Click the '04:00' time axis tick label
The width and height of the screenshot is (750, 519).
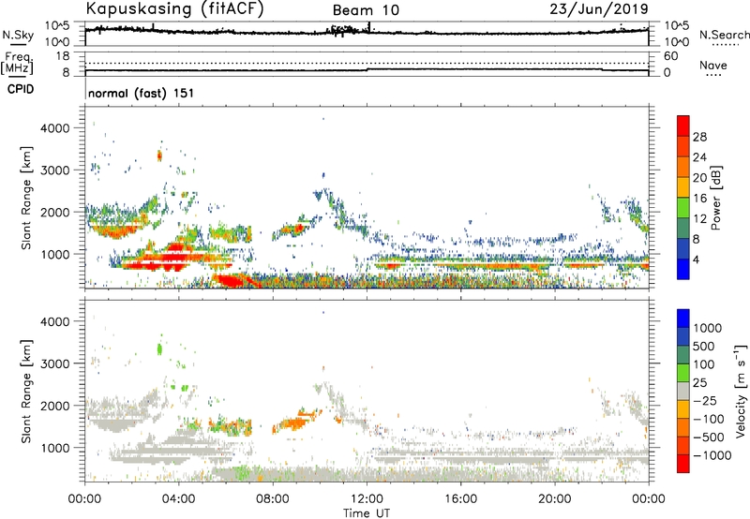(x=179, y=499)
